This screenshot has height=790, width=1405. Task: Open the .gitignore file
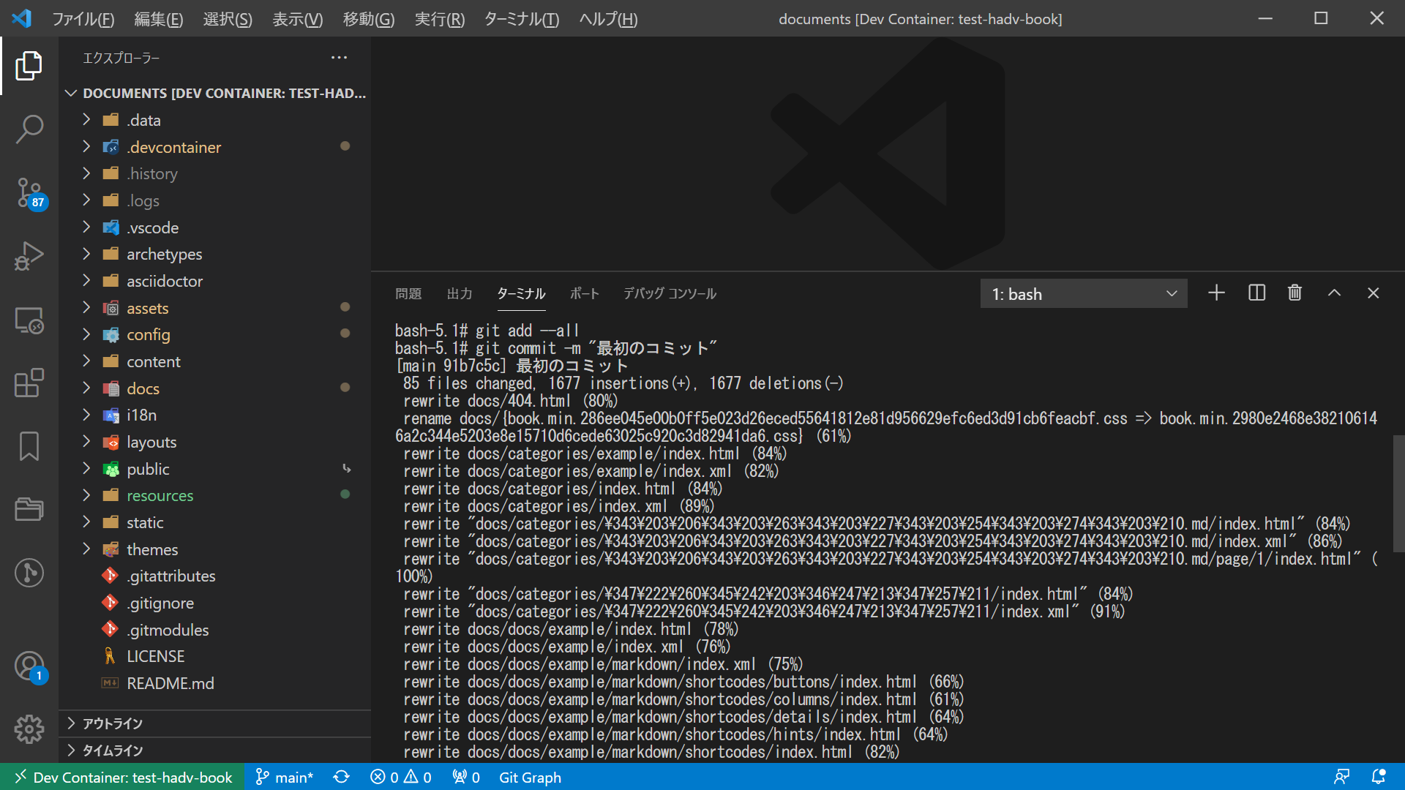tap(214, 603)
